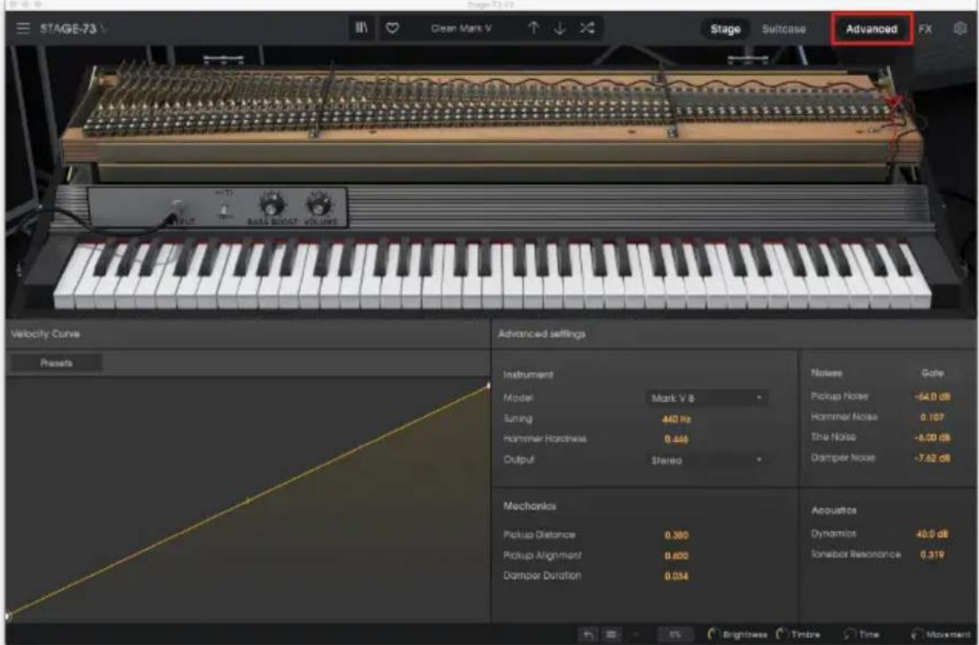Viewport: 979px width, 645px height.
Task: Open the edit history list icon
Action: pyautogui.click(x=611, y=634)
